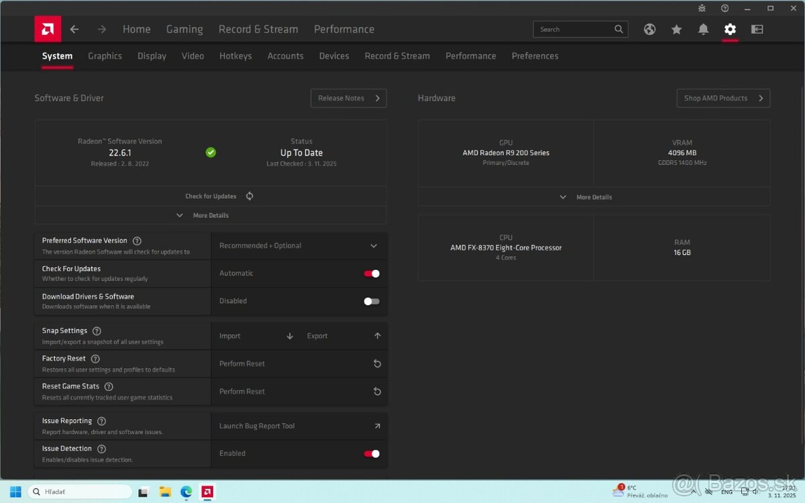This screenshot has height=503, width=805.
Task: Click the AMD Radeon home logo icon
Action: 47,29
